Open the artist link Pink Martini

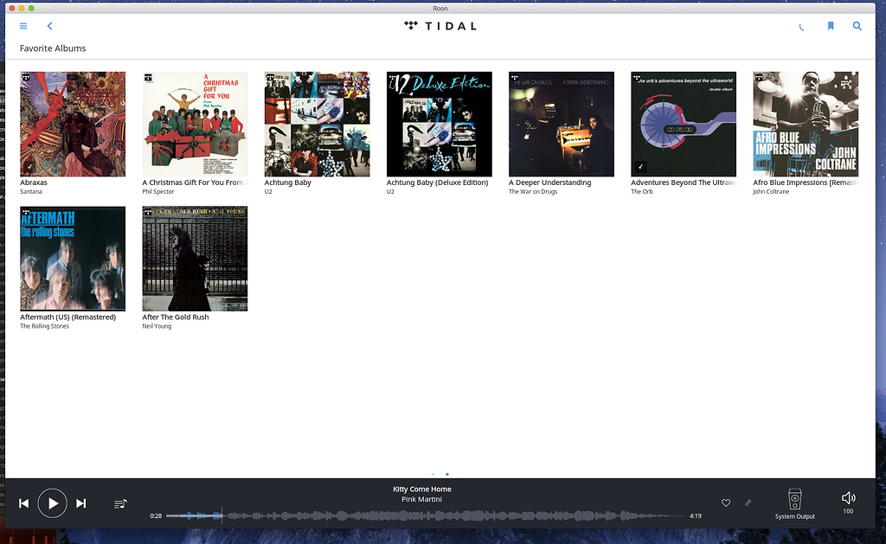tap(421, 499)
